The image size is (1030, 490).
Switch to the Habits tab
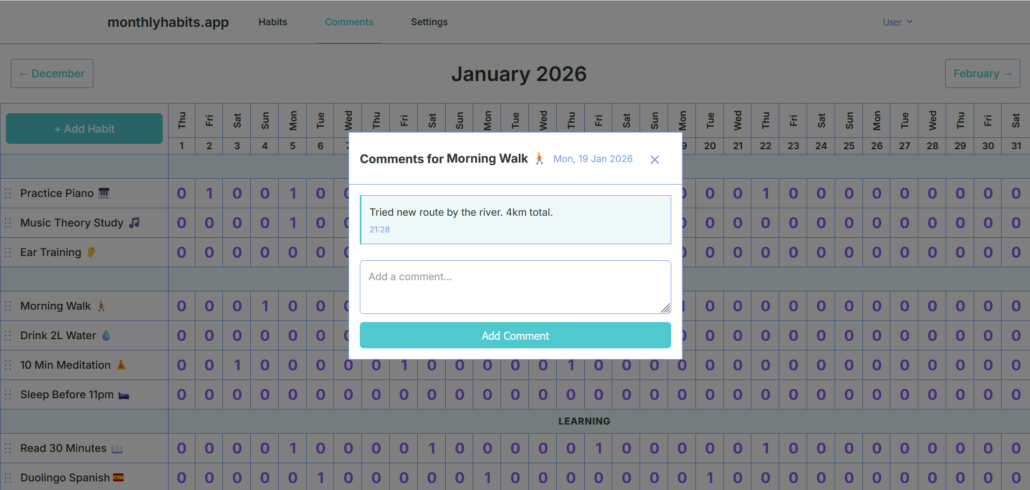tap(272, 22)
